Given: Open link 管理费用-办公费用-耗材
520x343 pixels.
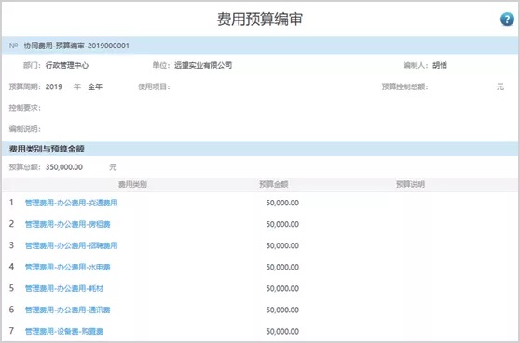Looking at the screenshot, I should click(x=64, y=288).
